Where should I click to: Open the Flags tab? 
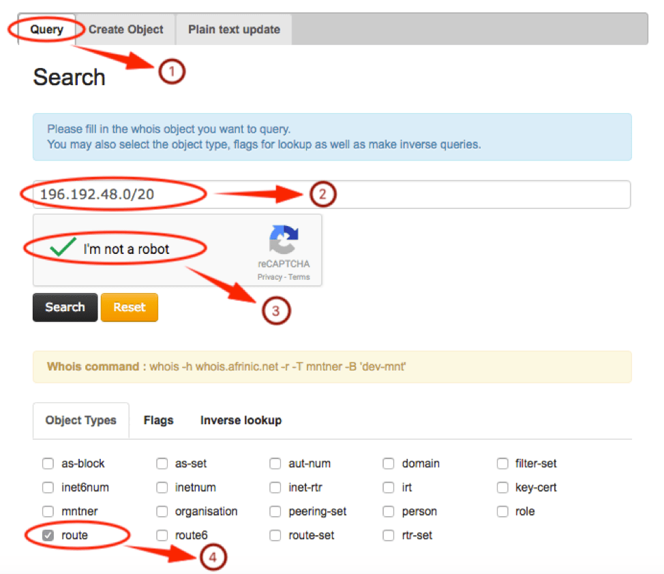point(158,420)
